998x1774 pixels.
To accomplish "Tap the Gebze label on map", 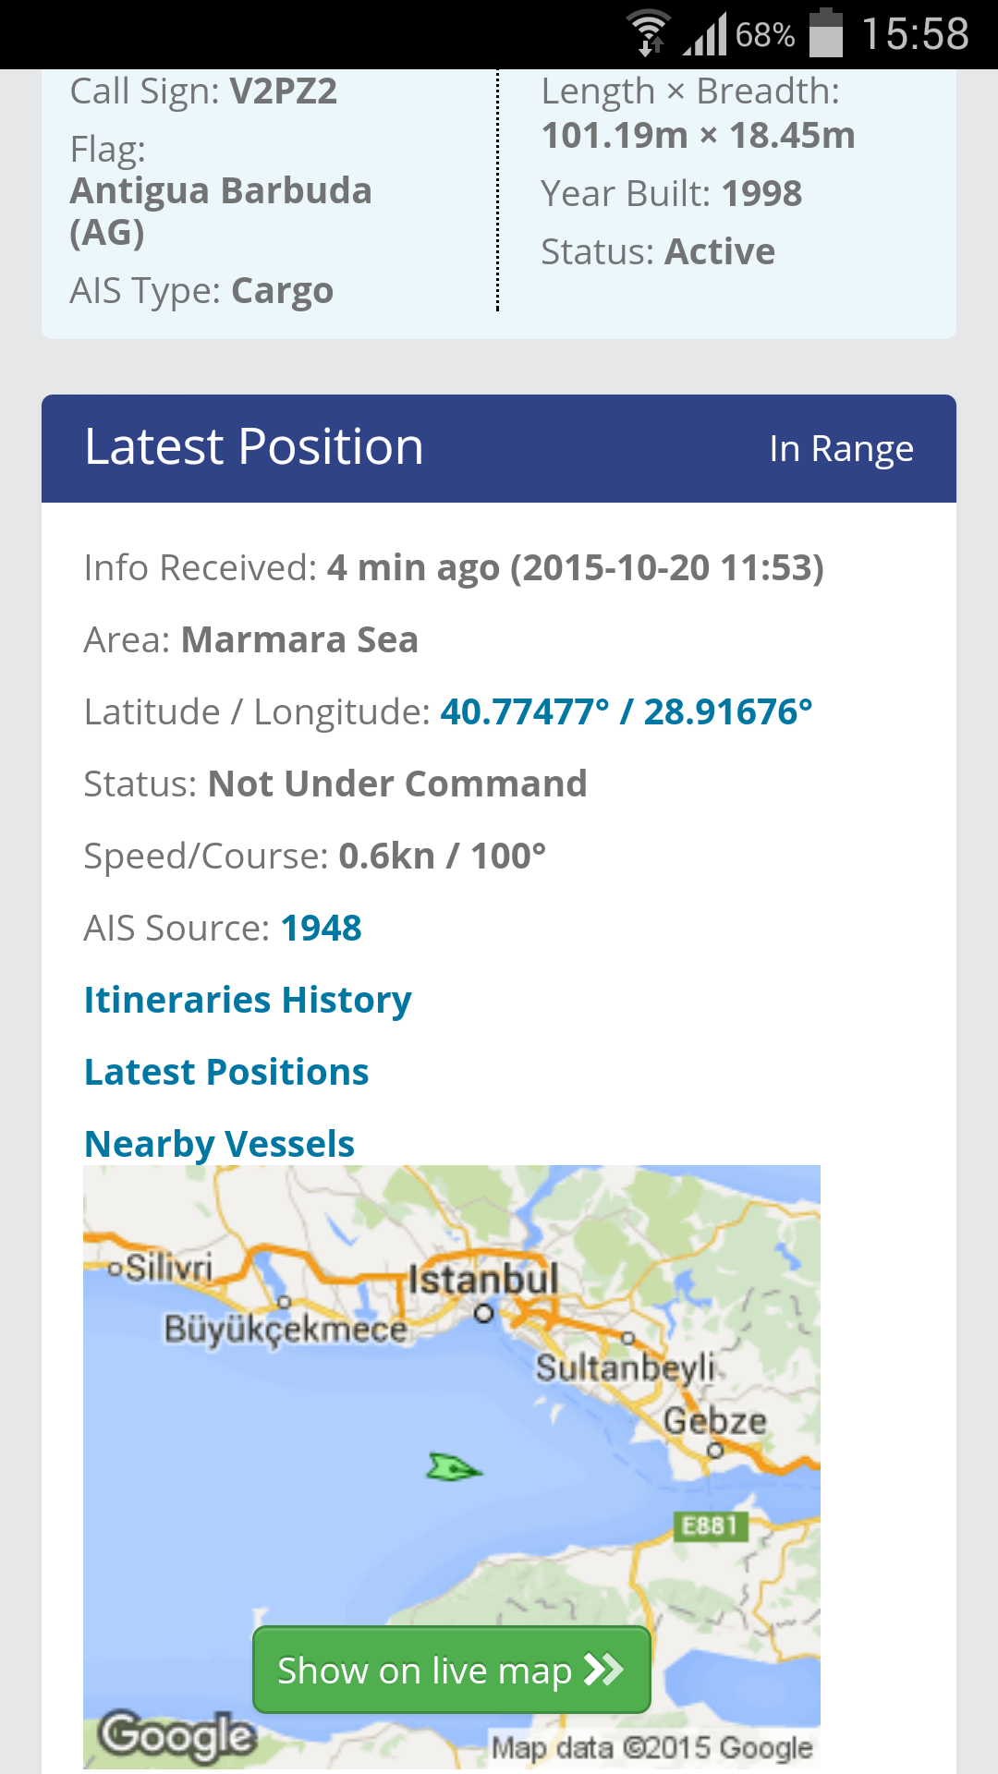I will click(714, 1421).
